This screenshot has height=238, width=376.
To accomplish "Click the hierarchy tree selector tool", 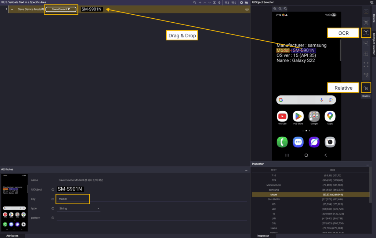I will tap(366, 75).
